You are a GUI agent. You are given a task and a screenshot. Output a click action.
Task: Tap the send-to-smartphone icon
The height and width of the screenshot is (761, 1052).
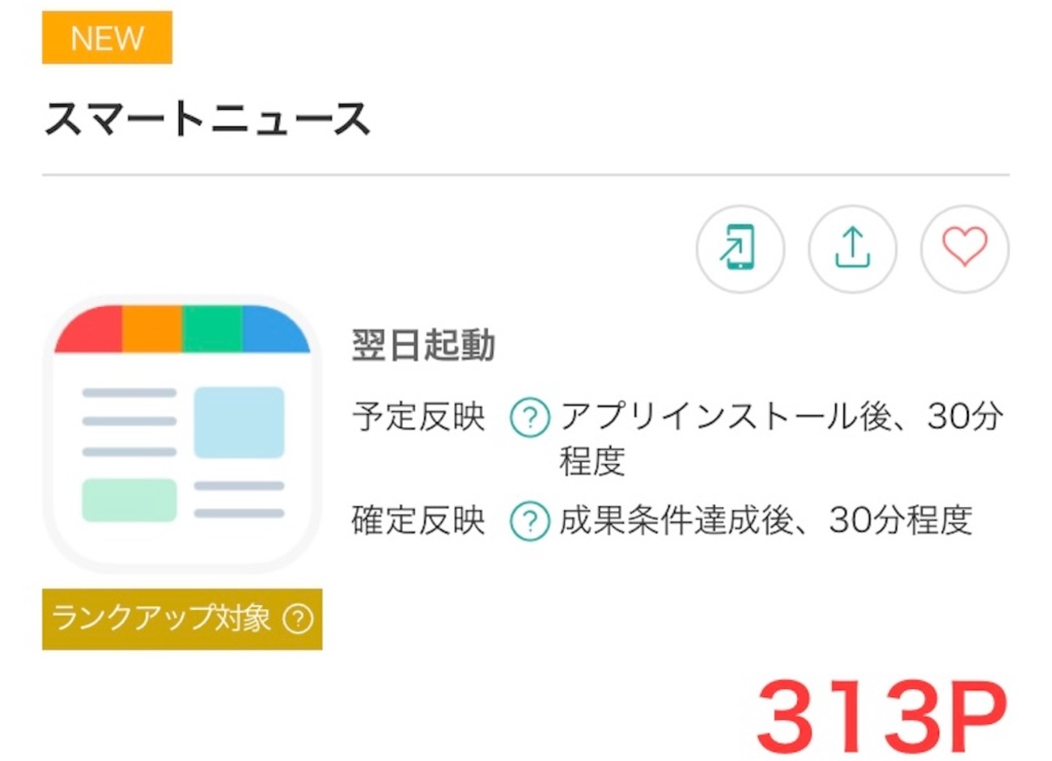click(x=740, y=248)
